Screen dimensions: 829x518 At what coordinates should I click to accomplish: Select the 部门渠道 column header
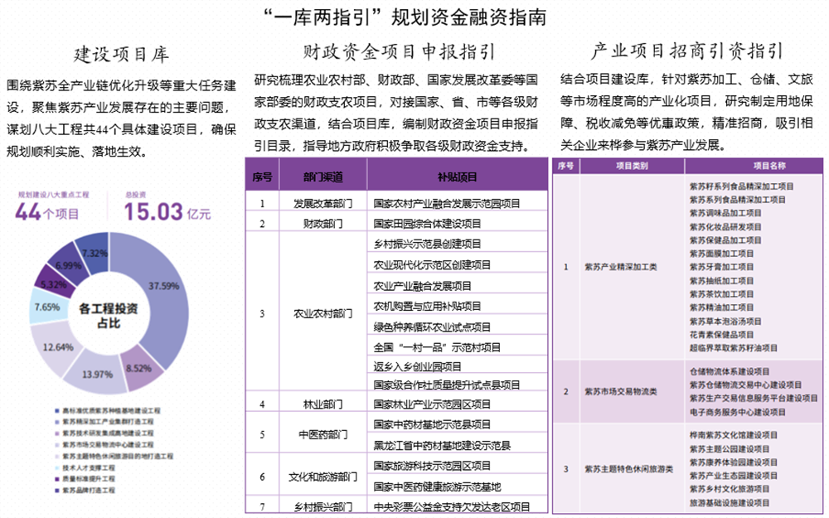[x=323, y=177]
